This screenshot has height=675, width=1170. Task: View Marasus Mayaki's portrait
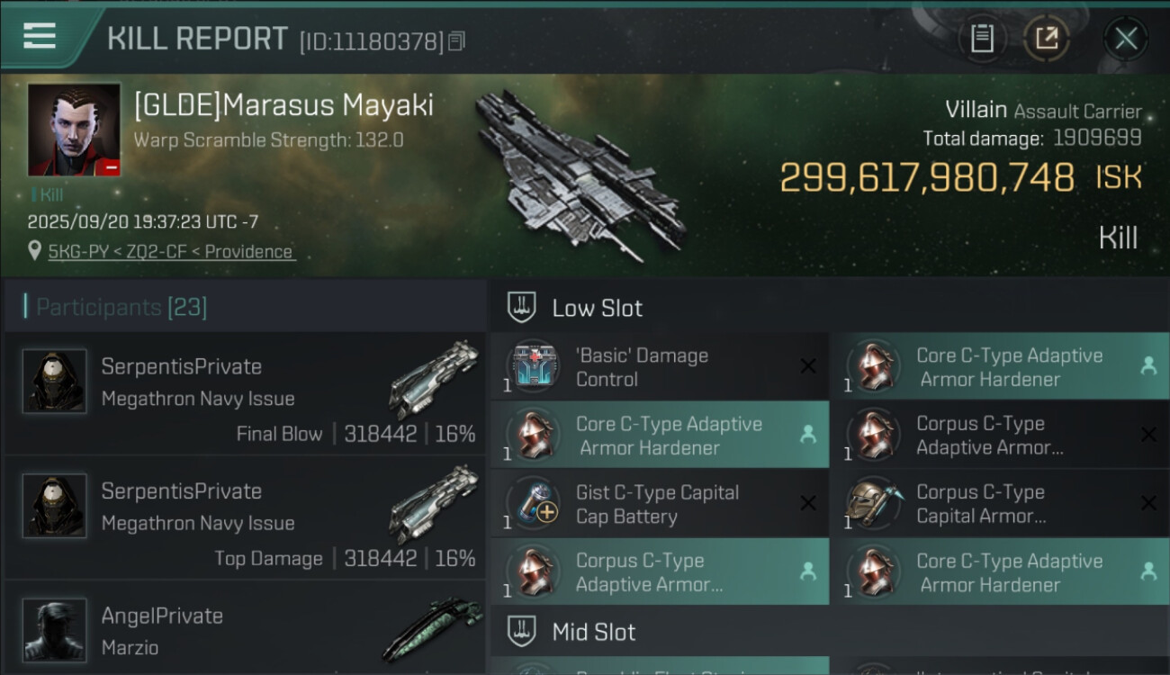[75, 130]
